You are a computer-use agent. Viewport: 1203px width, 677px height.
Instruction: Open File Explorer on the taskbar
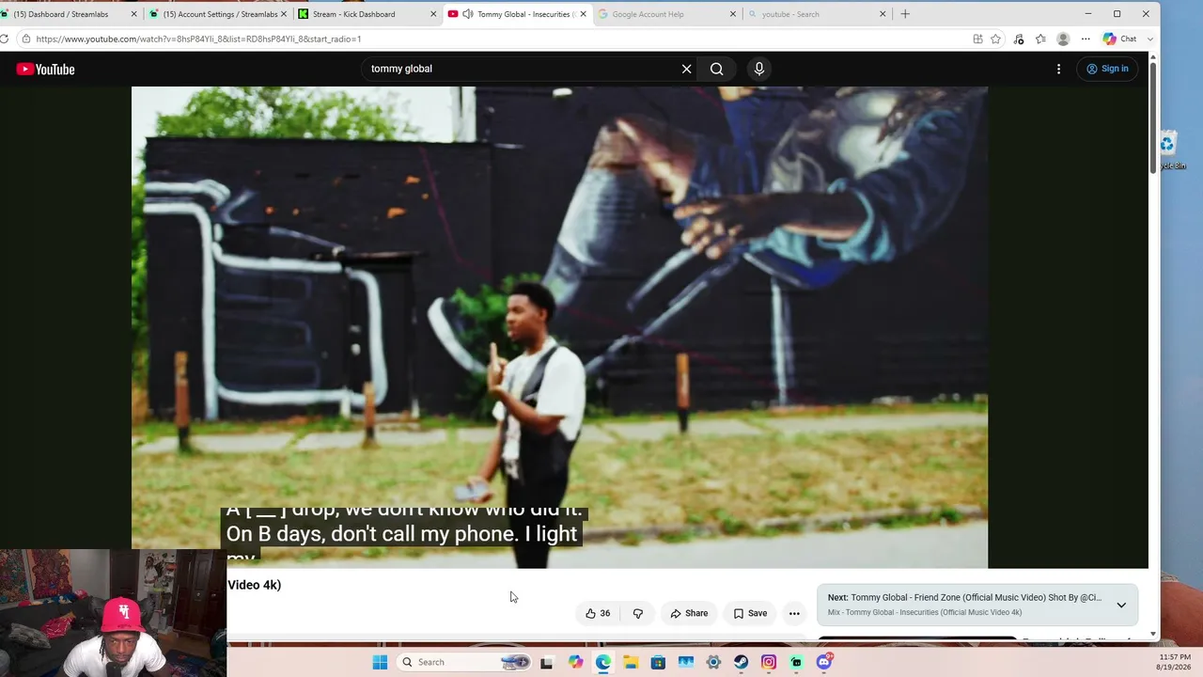(631, 662)
